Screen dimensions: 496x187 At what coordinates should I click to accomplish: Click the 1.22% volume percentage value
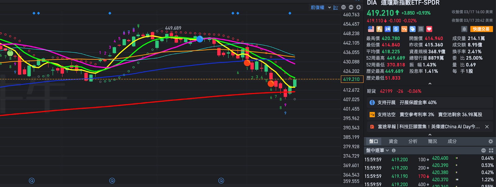[x=487, y=180]
